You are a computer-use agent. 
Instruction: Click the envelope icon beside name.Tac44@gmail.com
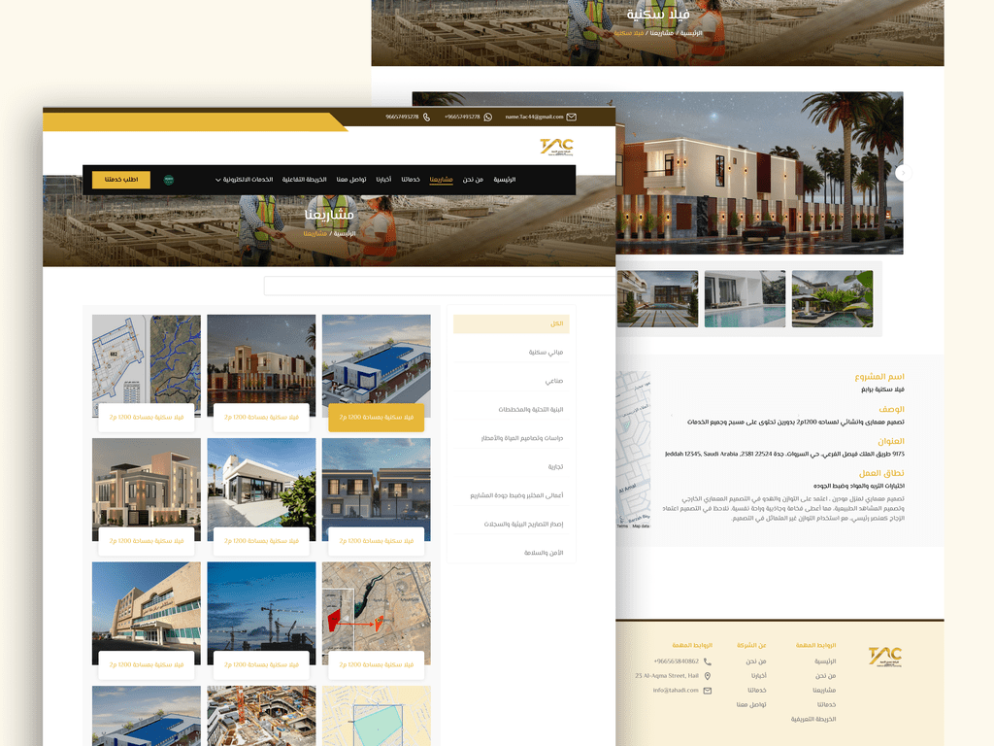point(571,117)
